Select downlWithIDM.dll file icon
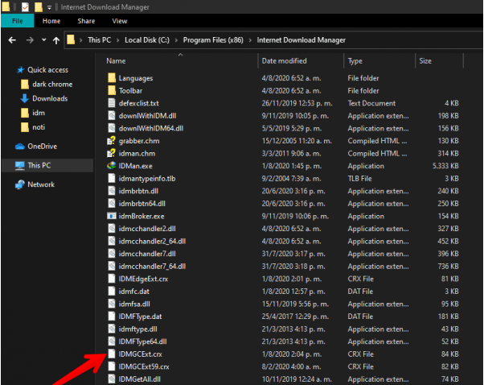The height and width of the screenshot is (385, 484). coord(112,116)
